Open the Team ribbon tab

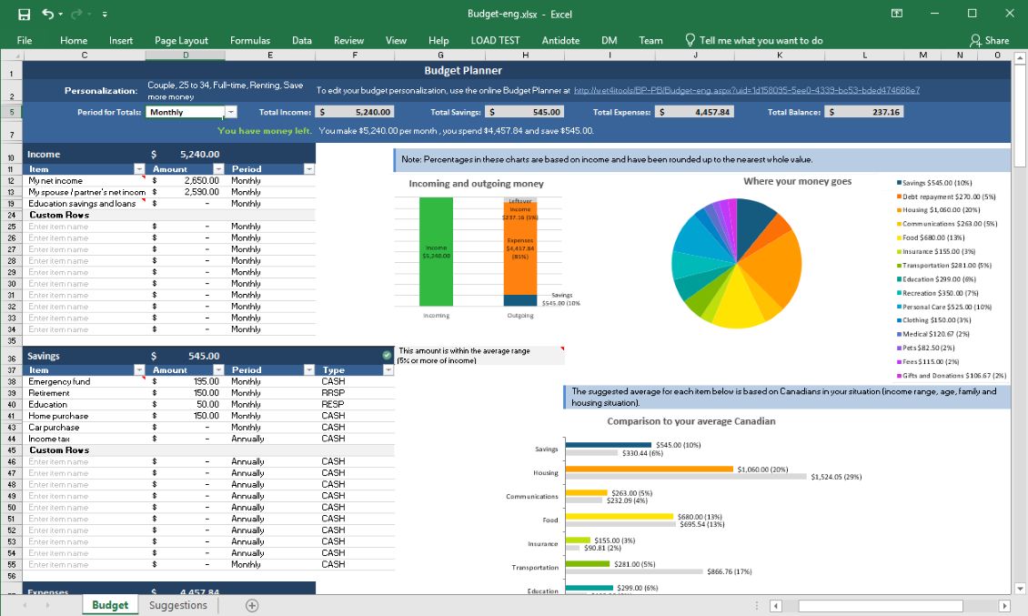650,40
